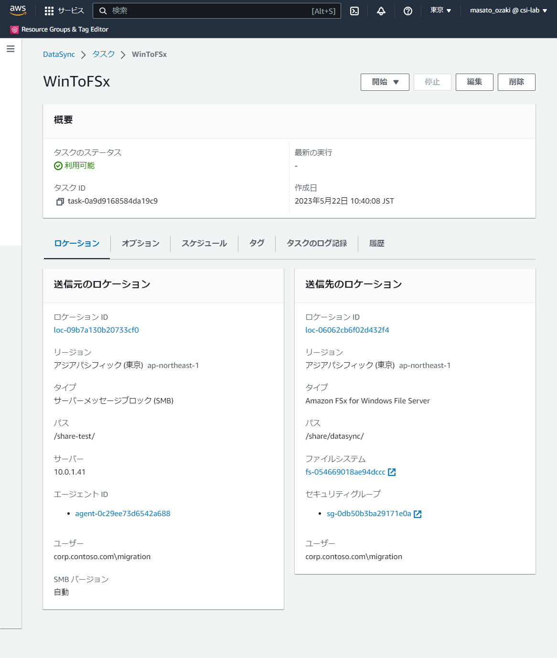557x658 pixels.
Task: Click source user corp.contoso.com\migration
Action: [102, 557]
